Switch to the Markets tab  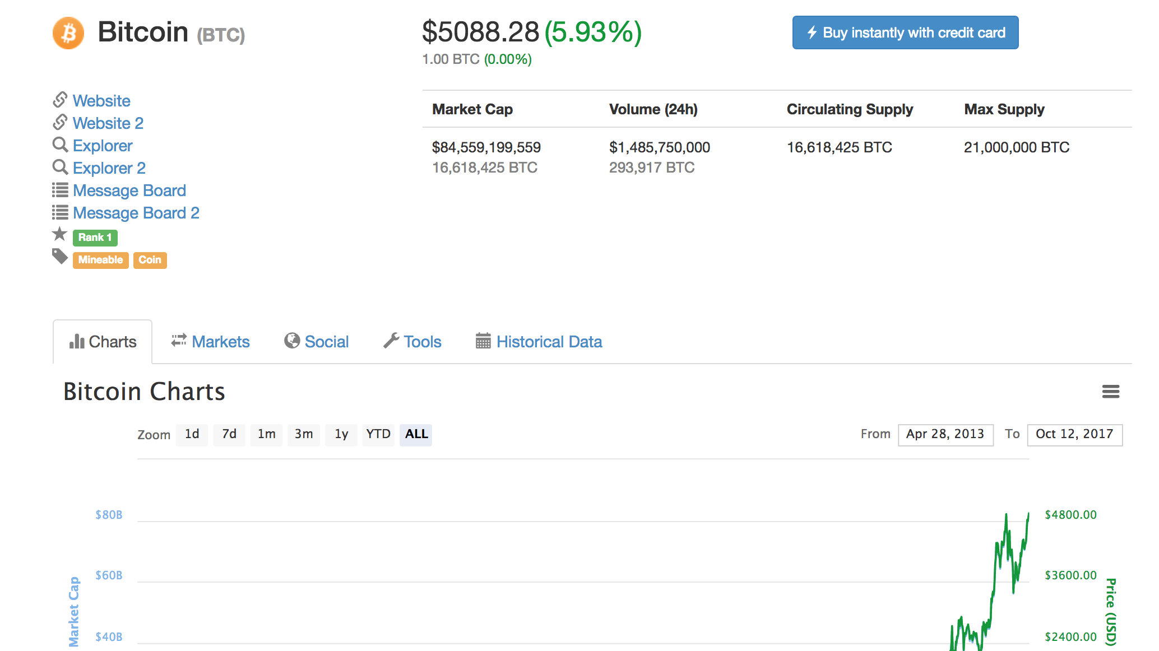(x=211, y=342)
